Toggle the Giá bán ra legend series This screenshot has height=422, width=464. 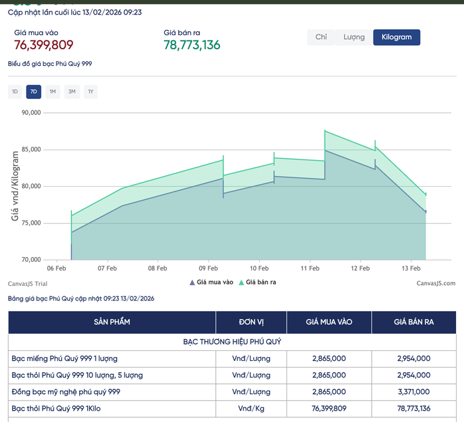257,282
